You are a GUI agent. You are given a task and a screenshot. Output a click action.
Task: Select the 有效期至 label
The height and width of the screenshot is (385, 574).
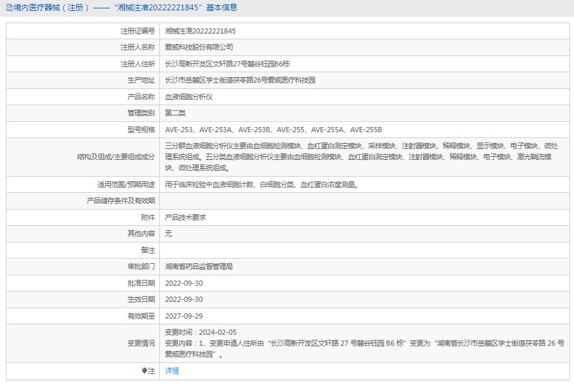pyautogui.click(x=141, y=316)
